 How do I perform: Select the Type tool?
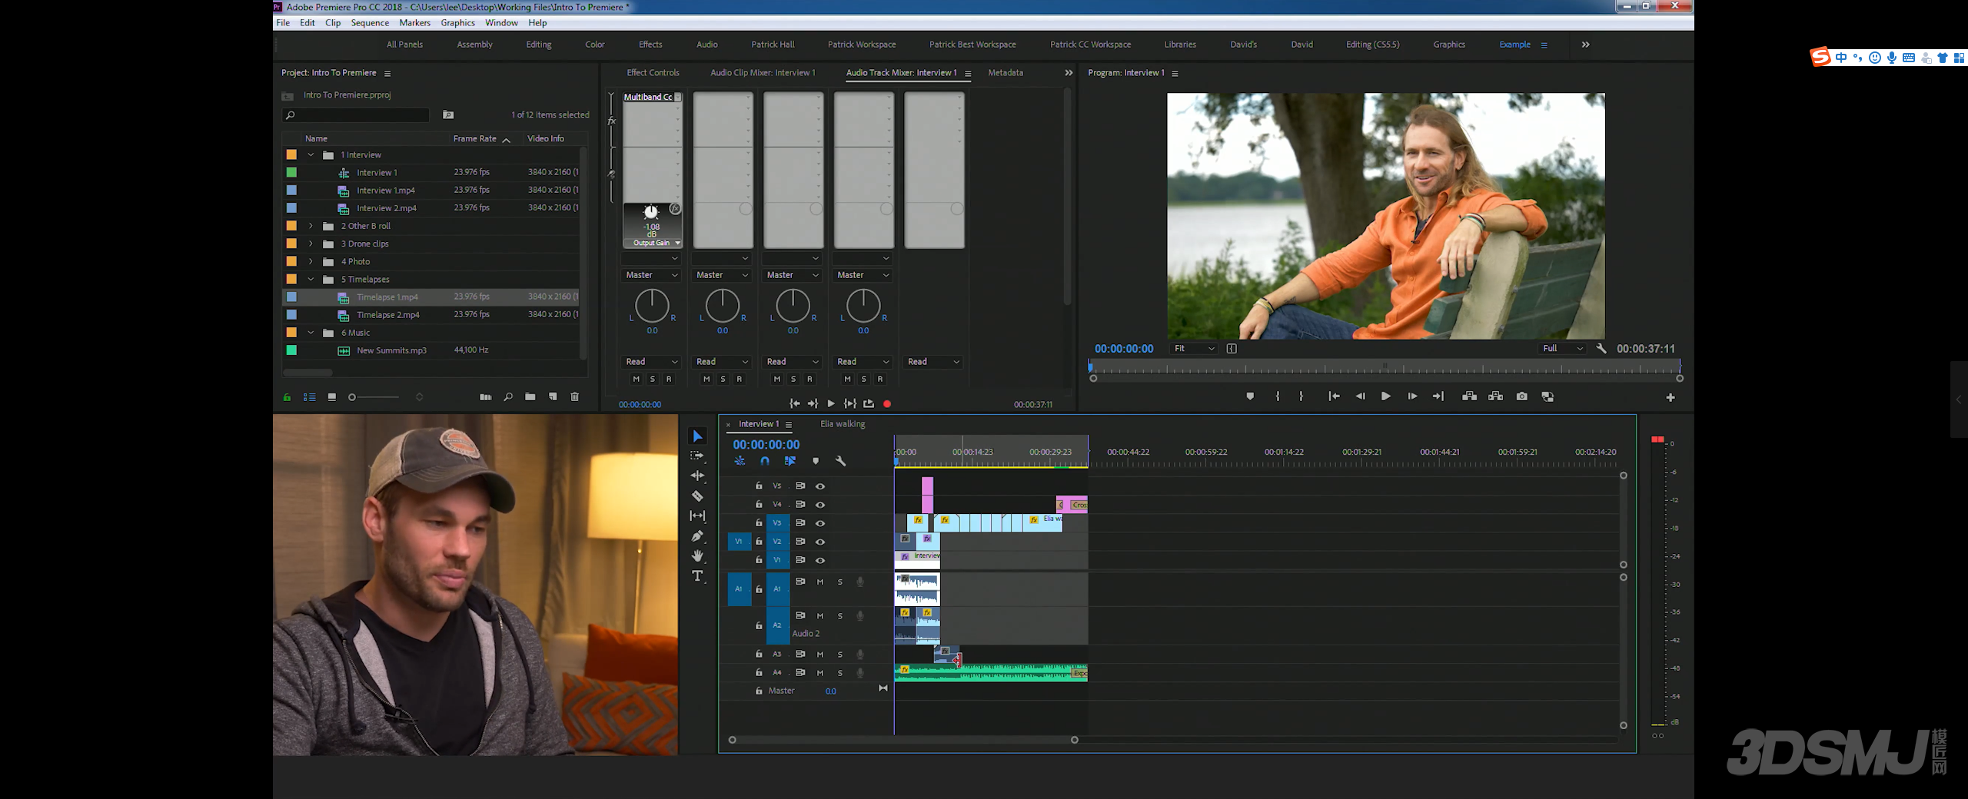pyautogui.click(x=697, y=575)
